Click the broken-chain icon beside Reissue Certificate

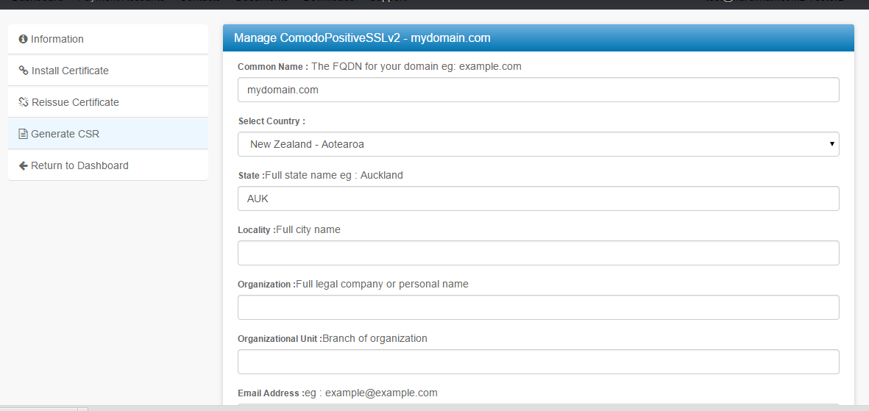(x=24, y=102)
